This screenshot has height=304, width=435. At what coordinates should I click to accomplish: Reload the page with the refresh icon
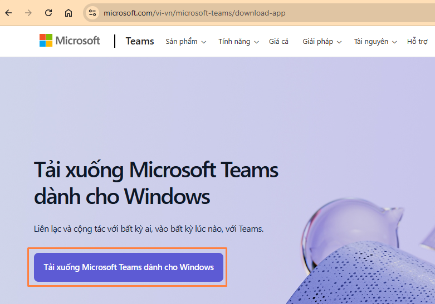pos(48,13)
